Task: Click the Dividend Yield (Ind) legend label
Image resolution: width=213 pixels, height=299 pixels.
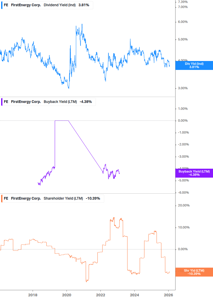Action: coord(60,5)
